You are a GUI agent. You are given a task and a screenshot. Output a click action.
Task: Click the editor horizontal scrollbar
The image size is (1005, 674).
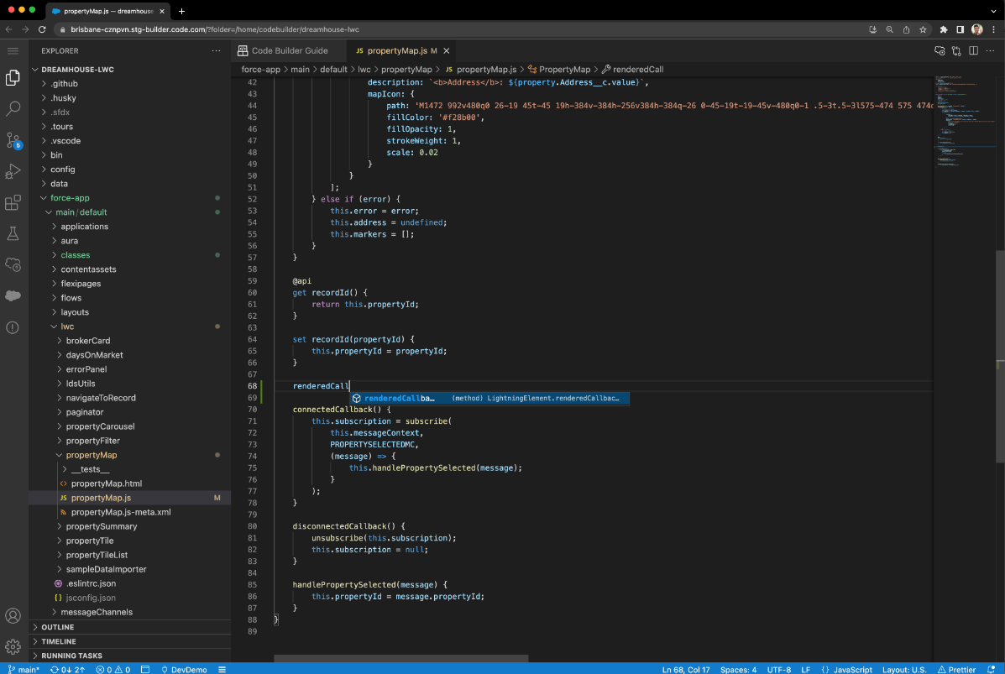tap(401, 659)
